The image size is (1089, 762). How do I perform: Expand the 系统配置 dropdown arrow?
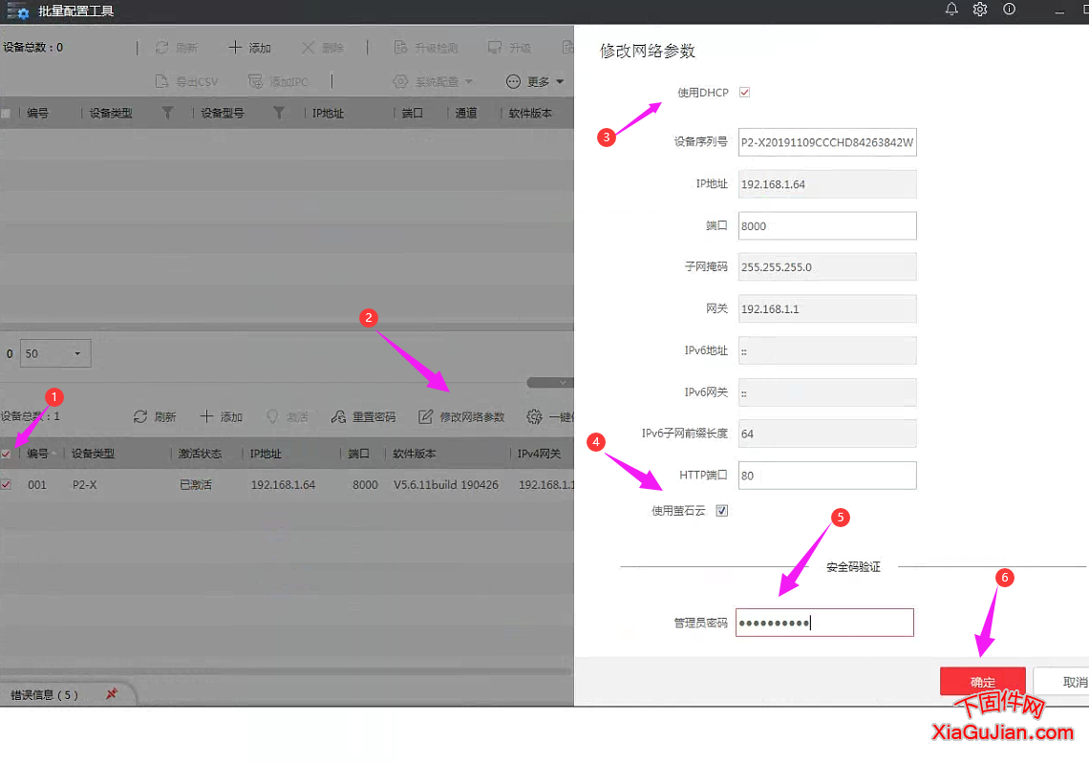coord(469,81)
